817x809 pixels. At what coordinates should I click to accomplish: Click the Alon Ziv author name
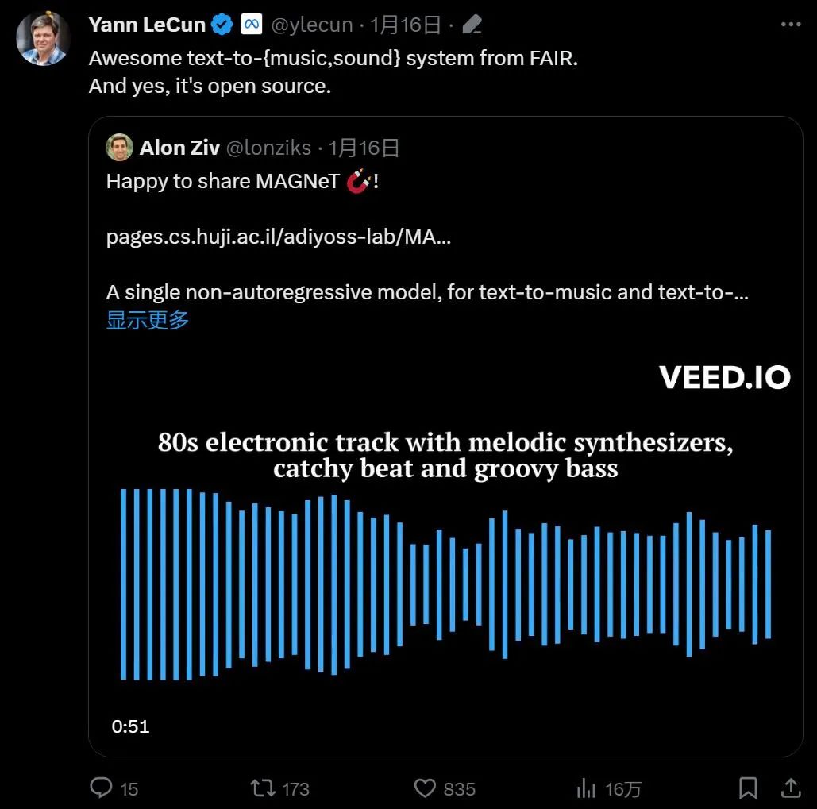pyautogui.click(x=179, y=147)
